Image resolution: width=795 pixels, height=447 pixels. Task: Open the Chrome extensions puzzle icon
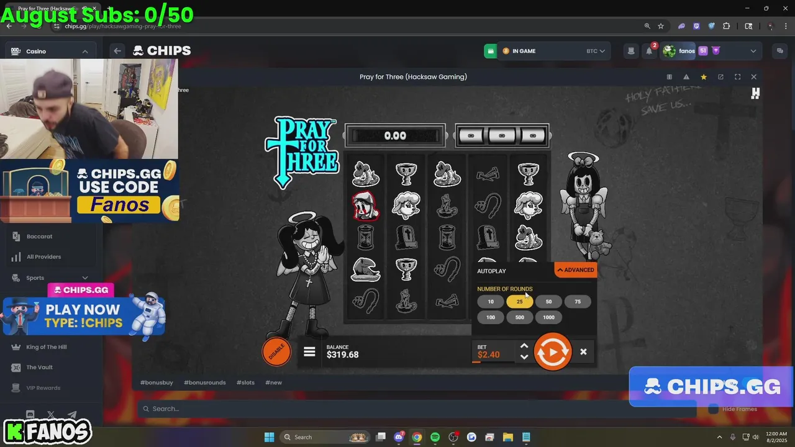click(x=727, y=26)
